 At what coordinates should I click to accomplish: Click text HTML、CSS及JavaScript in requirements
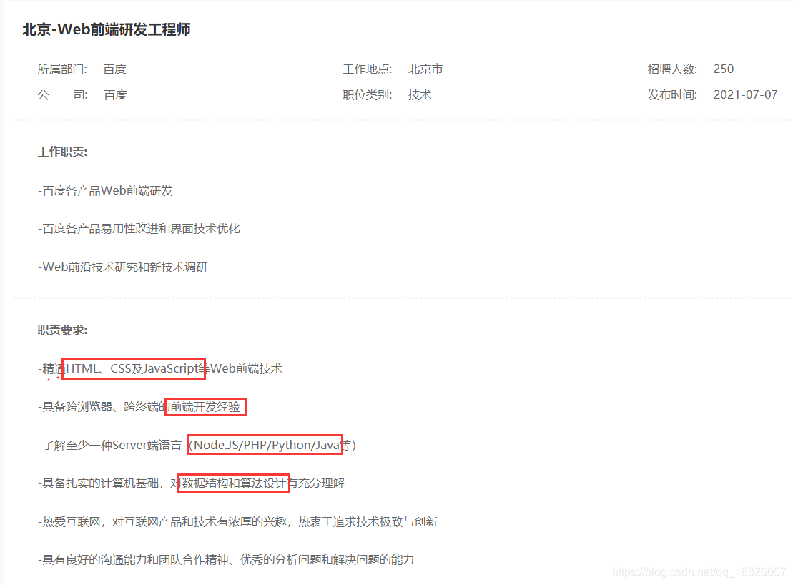(x=134, y=368)
